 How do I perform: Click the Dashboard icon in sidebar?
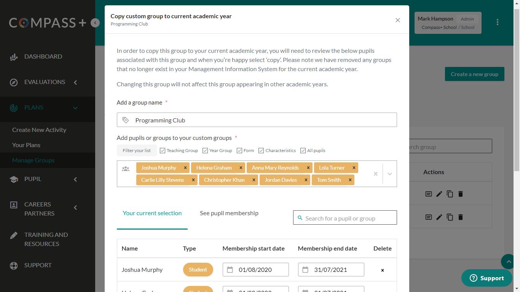pos(14,57)
